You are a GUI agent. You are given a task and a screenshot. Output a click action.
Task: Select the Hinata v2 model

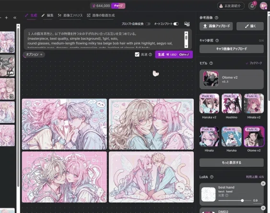click(x=254, y=104)
